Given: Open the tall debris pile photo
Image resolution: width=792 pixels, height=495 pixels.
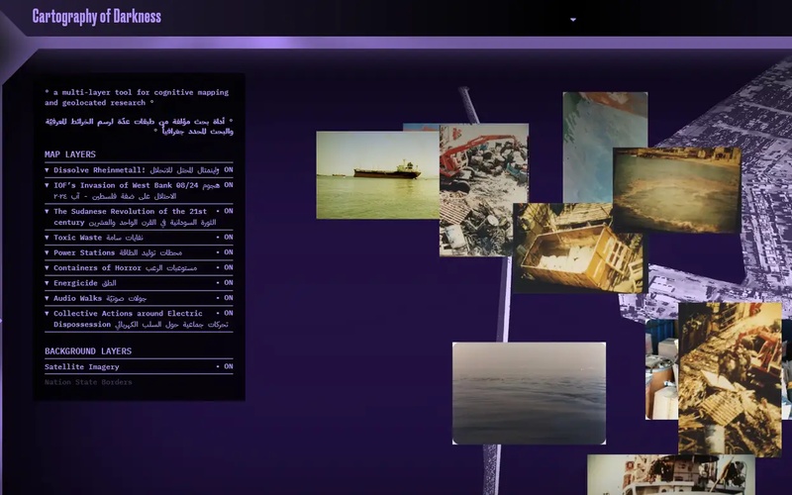Looking at the screenshot, I should tap(729, 378).
